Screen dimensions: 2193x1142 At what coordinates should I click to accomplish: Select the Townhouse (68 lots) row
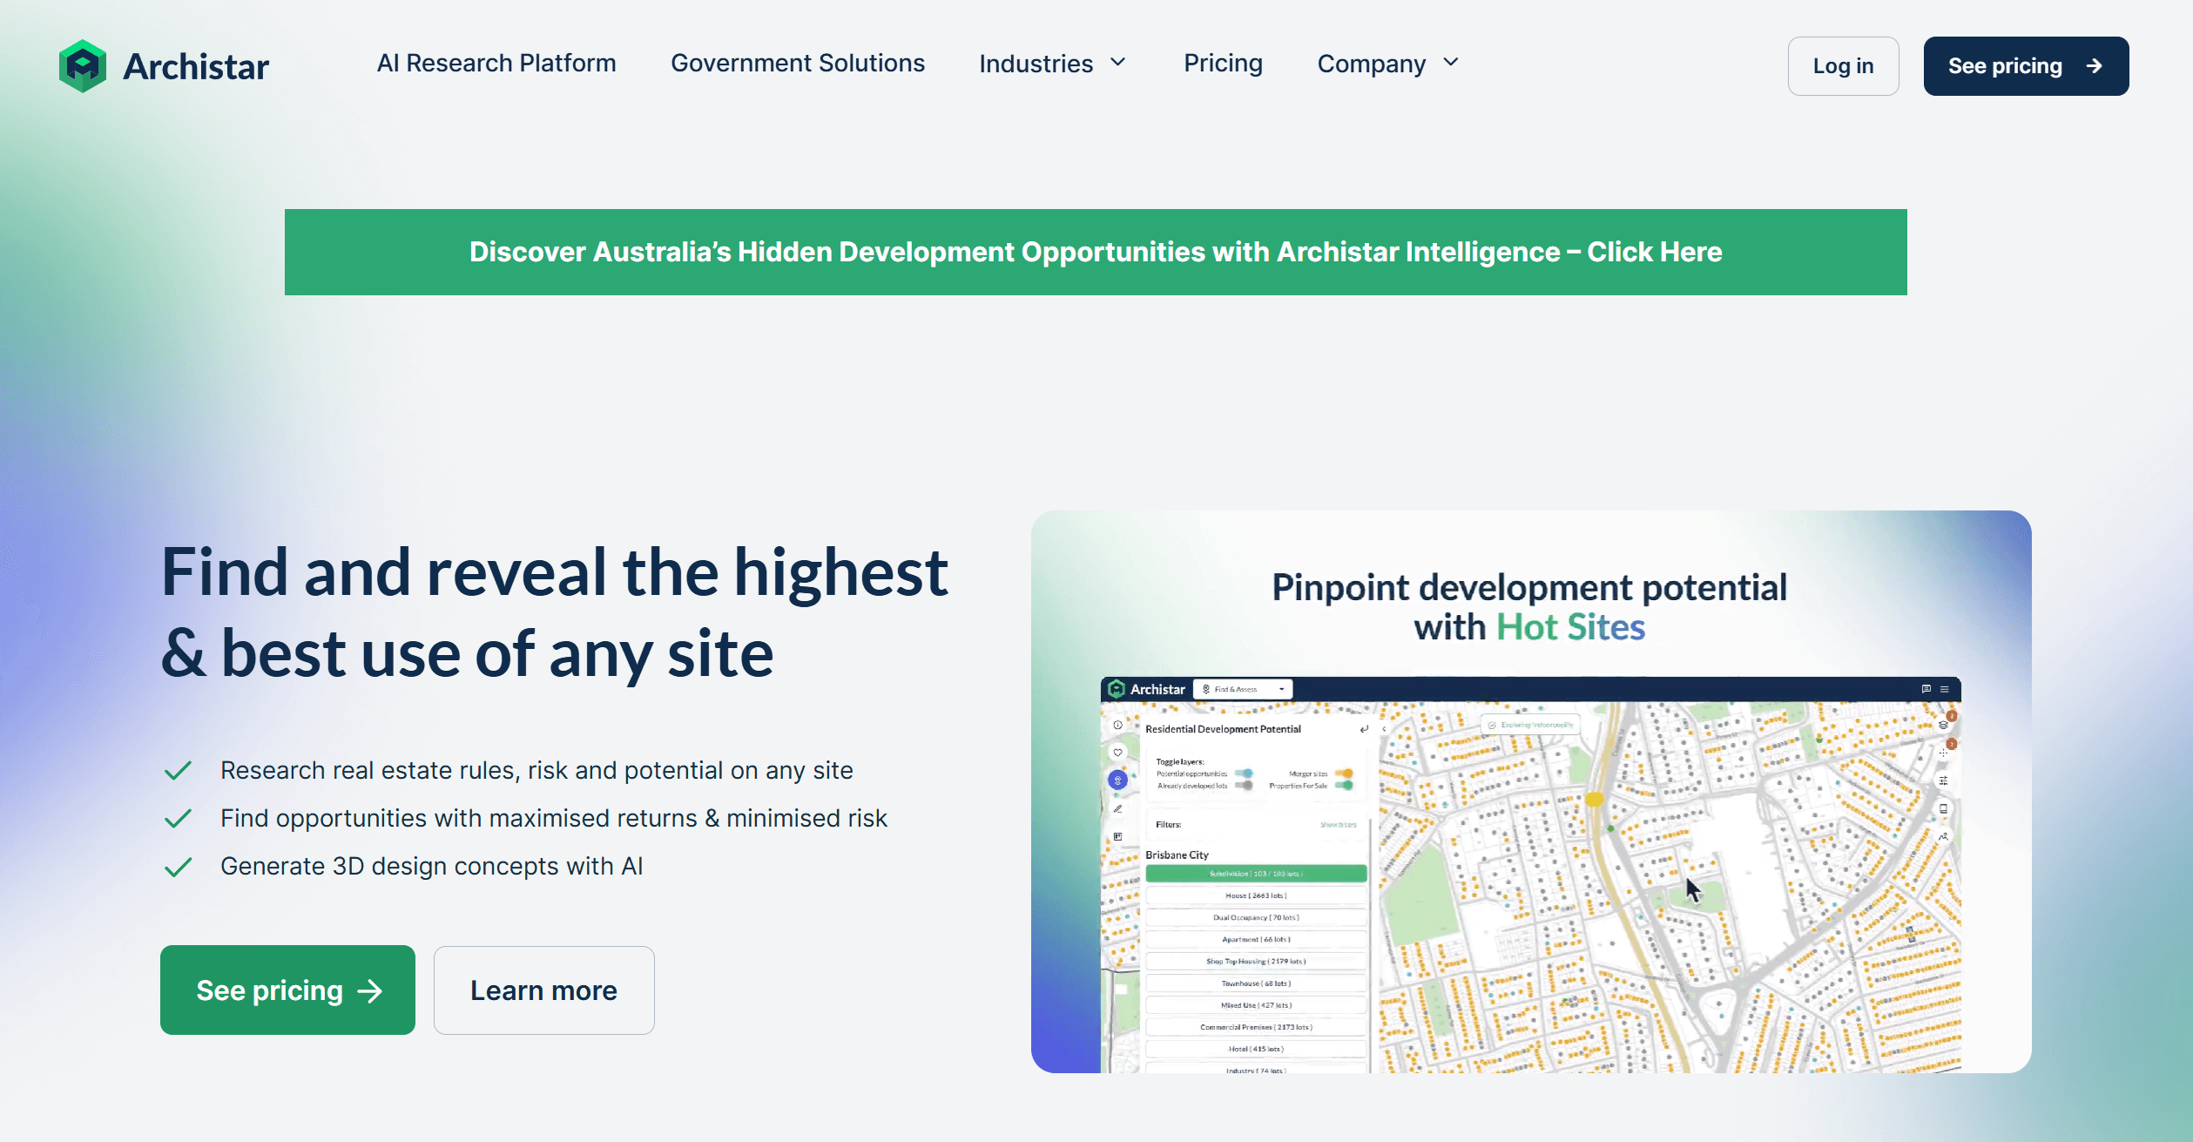click(1256, 983)
